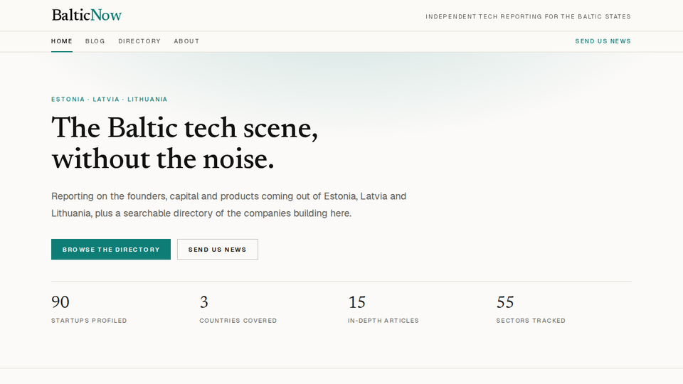Click the paragraph starting 'Reporting on the founders'

click(x=228, y=205)
